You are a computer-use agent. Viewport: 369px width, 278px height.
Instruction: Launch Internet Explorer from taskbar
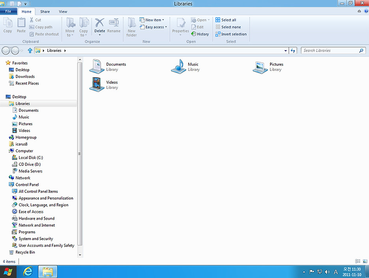click(x=28, y=272)
